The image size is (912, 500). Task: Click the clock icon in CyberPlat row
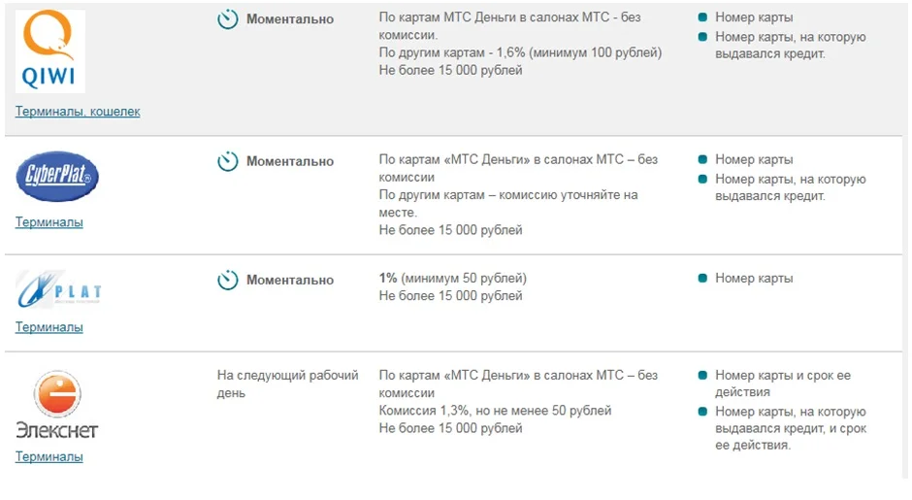pos(227,161)
